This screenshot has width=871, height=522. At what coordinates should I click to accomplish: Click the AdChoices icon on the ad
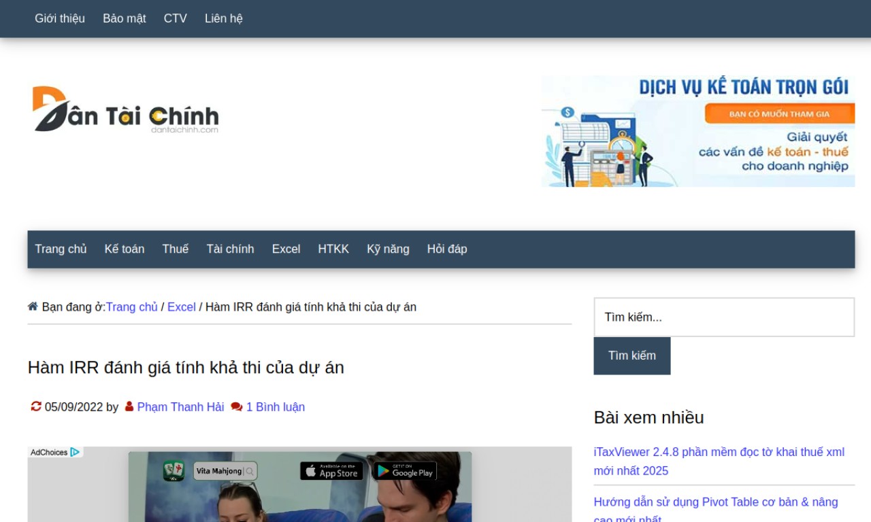coord(75,452)
